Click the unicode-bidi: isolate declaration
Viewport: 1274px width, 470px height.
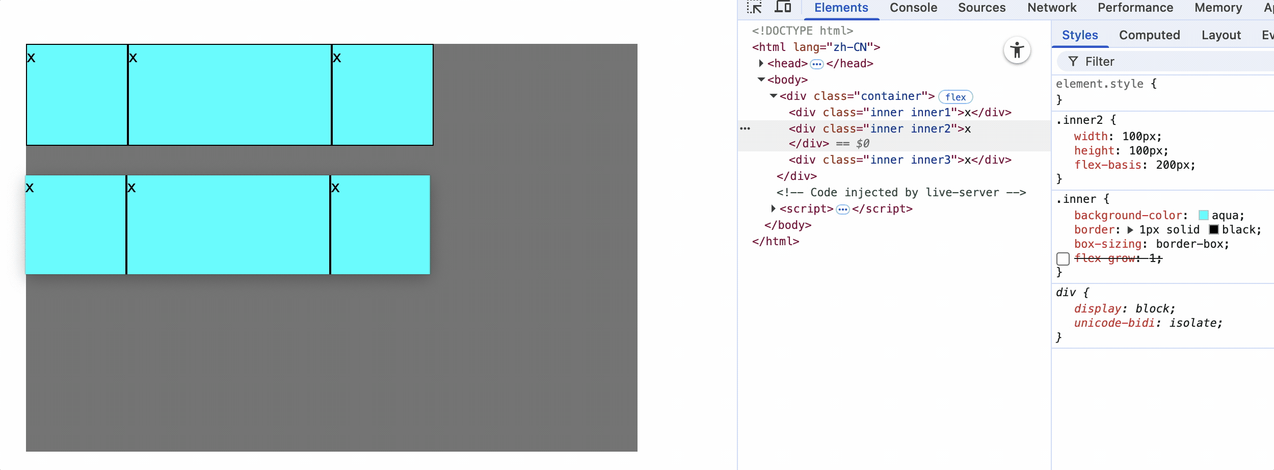[1148, 323]
